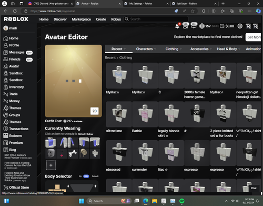Open Official Store cart link
This screenshot has height=206, width=263.
click(x=16, y=188)
